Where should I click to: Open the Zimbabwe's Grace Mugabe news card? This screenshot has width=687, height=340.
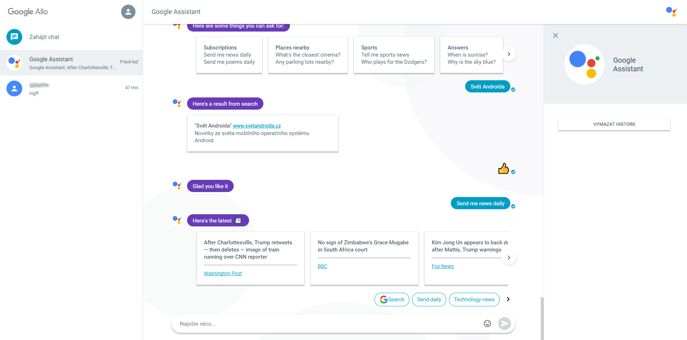click(364, 258)
